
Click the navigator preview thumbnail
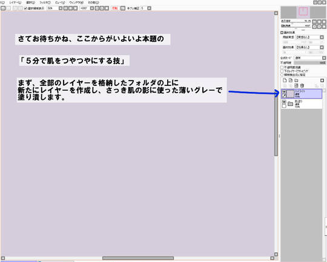click(303, 12)
